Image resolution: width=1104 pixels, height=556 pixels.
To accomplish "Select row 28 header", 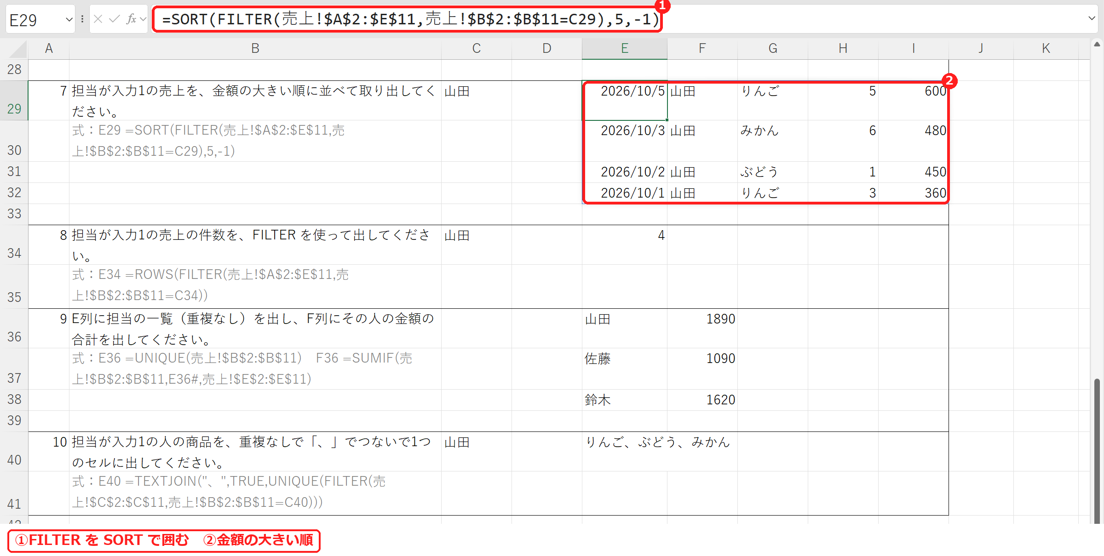I will click(x=14, y=70).
